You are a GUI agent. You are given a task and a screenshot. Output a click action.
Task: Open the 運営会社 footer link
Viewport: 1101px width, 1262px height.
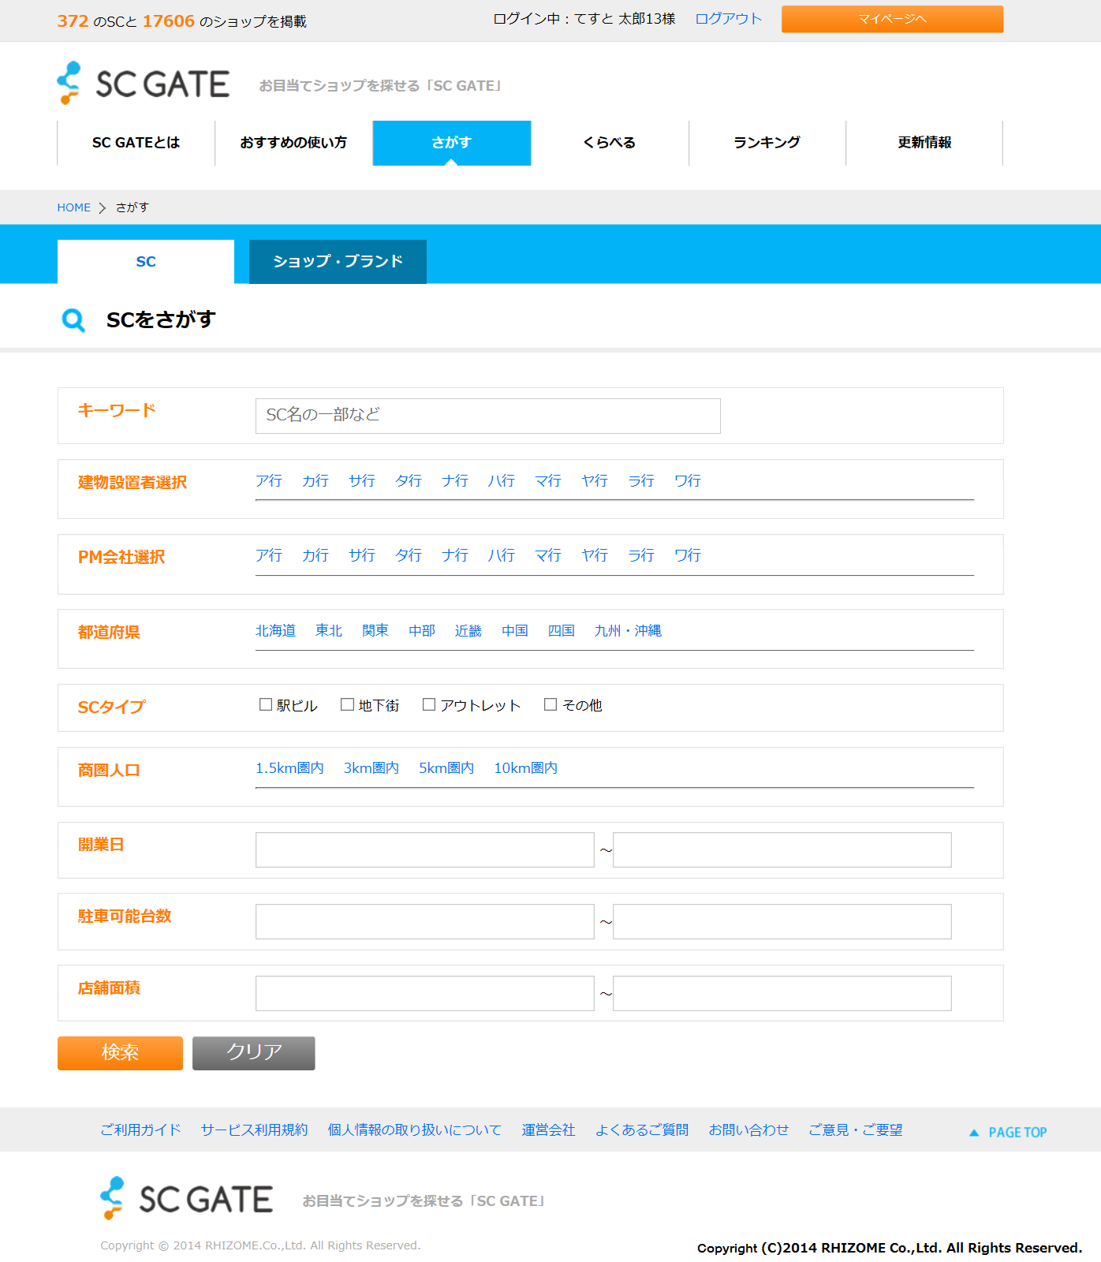548,1129
